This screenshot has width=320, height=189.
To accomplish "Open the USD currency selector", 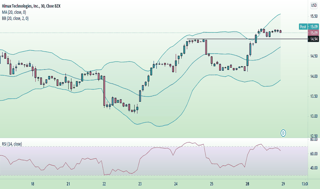I will (x=314, y=5).
